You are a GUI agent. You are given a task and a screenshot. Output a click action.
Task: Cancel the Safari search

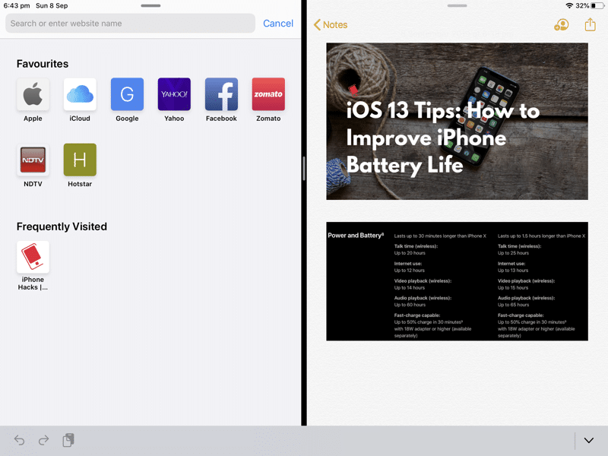(x=278, y=24)
